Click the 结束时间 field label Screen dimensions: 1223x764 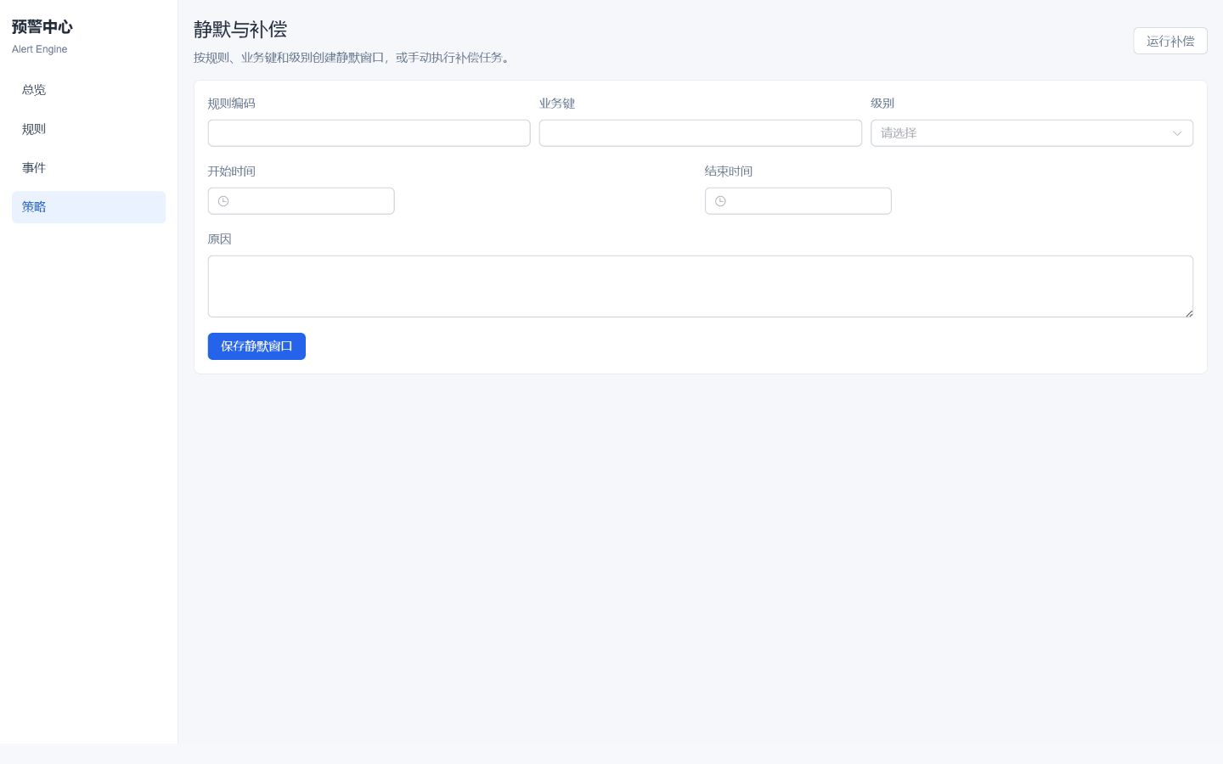tap(729, 171)
